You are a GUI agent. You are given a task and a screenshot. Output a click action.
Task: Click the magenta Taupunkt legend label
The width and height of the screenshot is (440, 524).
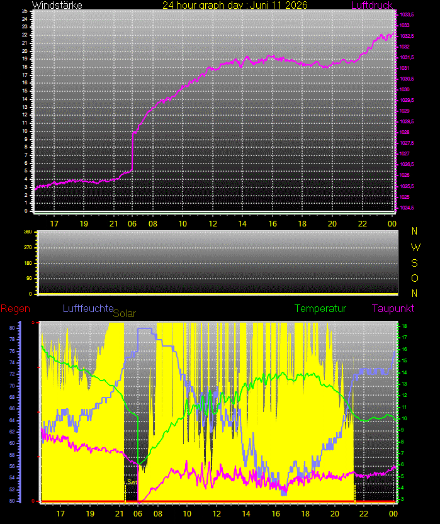393,308
